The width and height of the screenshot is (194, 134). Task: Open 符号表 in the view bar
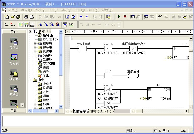click(x=14, y=59)
